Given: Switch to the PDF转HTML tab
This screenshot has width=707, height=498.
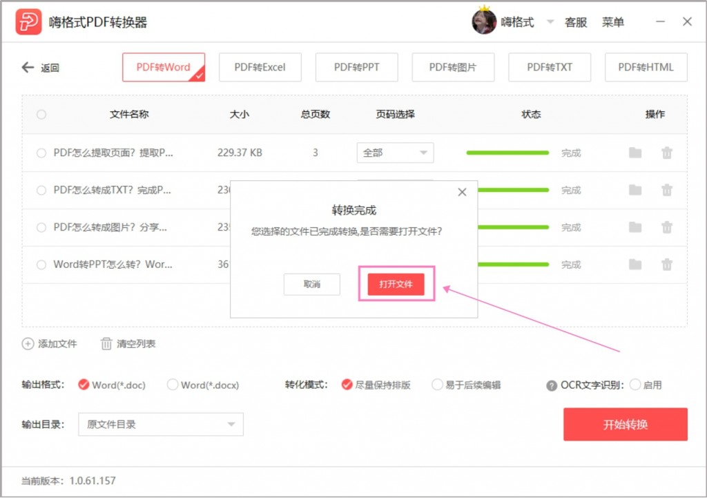Looking at the screenshot, I should point(646,67).
